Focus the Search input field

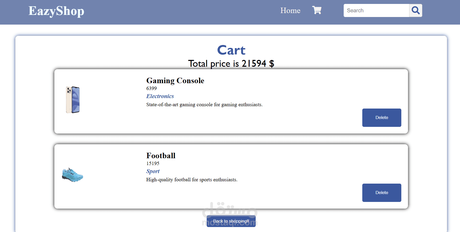tap(376, 10)
